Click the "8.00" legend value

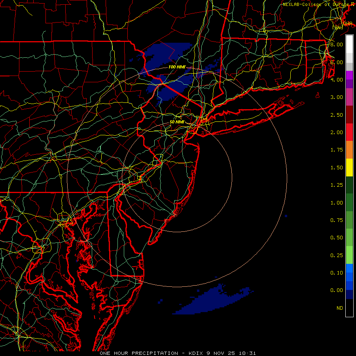[x=337, y=44]
